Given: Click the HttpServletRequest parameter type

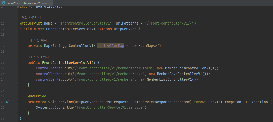Looking at the screenshot, I should pyautogui.click(x=93, y=102).
